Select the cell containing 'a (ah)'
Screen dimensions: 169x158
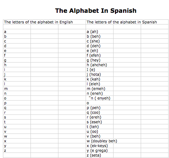100,31
